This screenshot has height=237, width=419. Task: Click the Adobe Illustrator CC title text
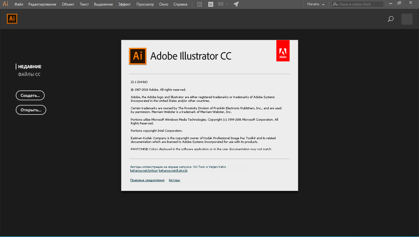(191, 56)
